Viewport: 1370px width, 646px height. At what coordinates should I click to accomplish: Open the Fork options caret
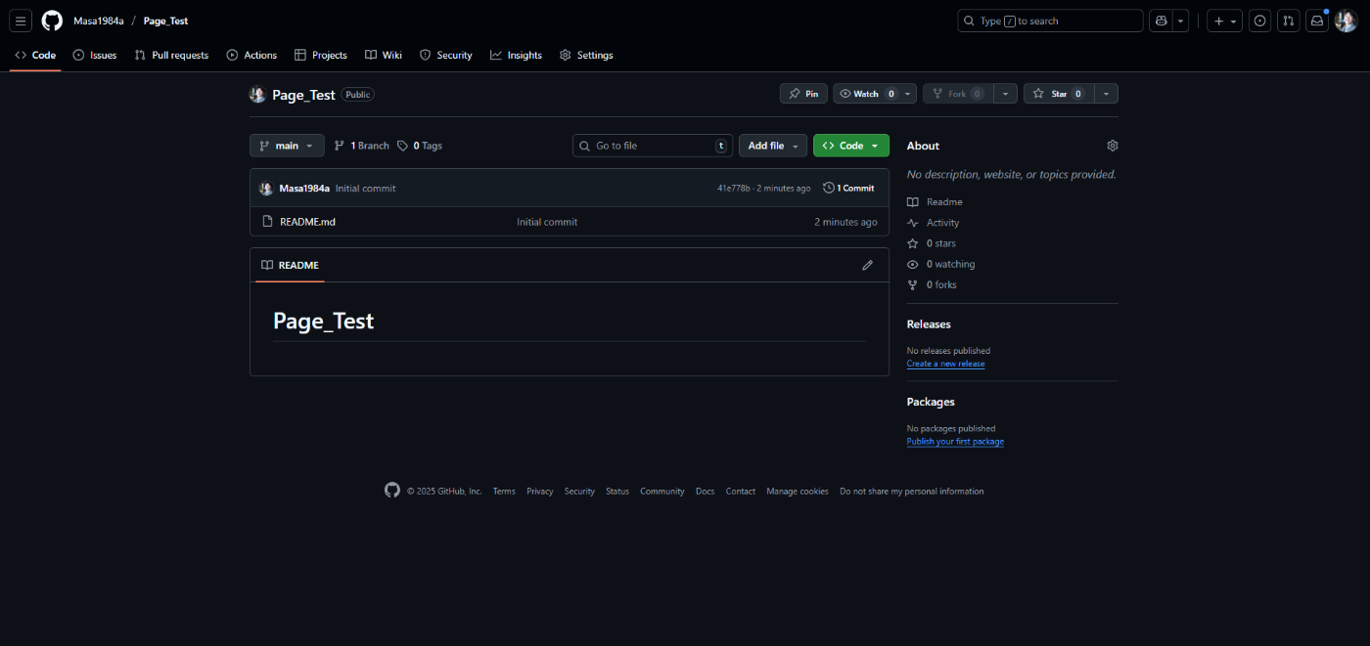click(x=1006, y=94)
